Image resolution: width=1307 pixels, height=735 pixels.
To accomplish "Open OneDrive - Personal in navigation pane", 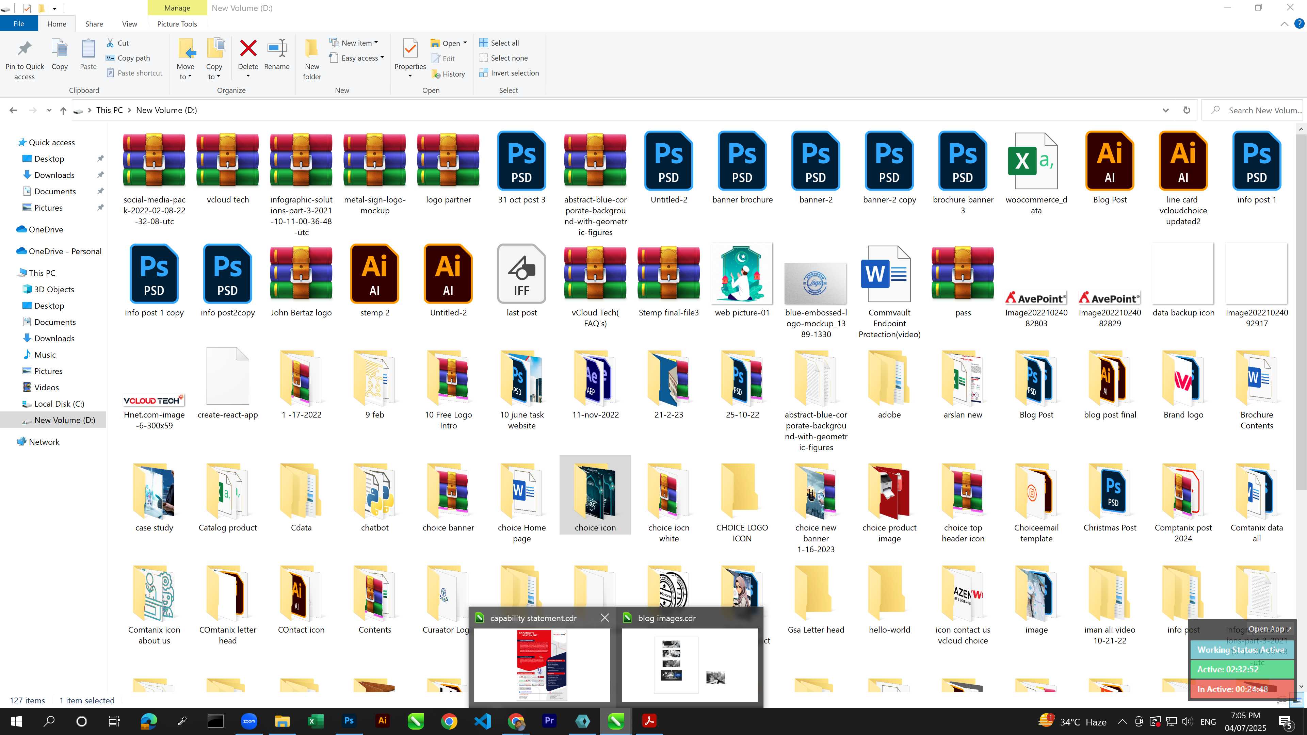I will (x=65, y=251).
